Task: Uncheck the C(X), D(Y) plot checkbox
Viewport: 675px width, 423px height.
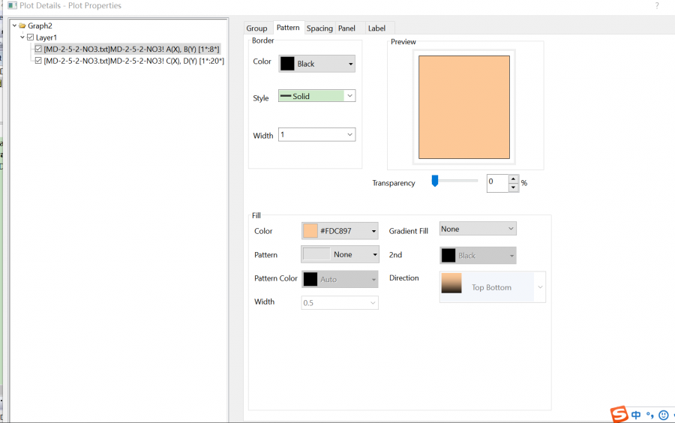Action: click(x=38, y=61)
